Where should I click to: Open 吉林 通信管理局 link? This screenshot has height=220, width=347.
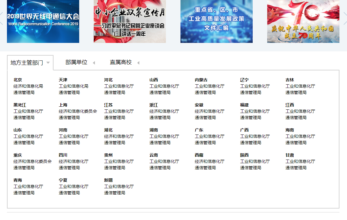(x=296, y=92)
